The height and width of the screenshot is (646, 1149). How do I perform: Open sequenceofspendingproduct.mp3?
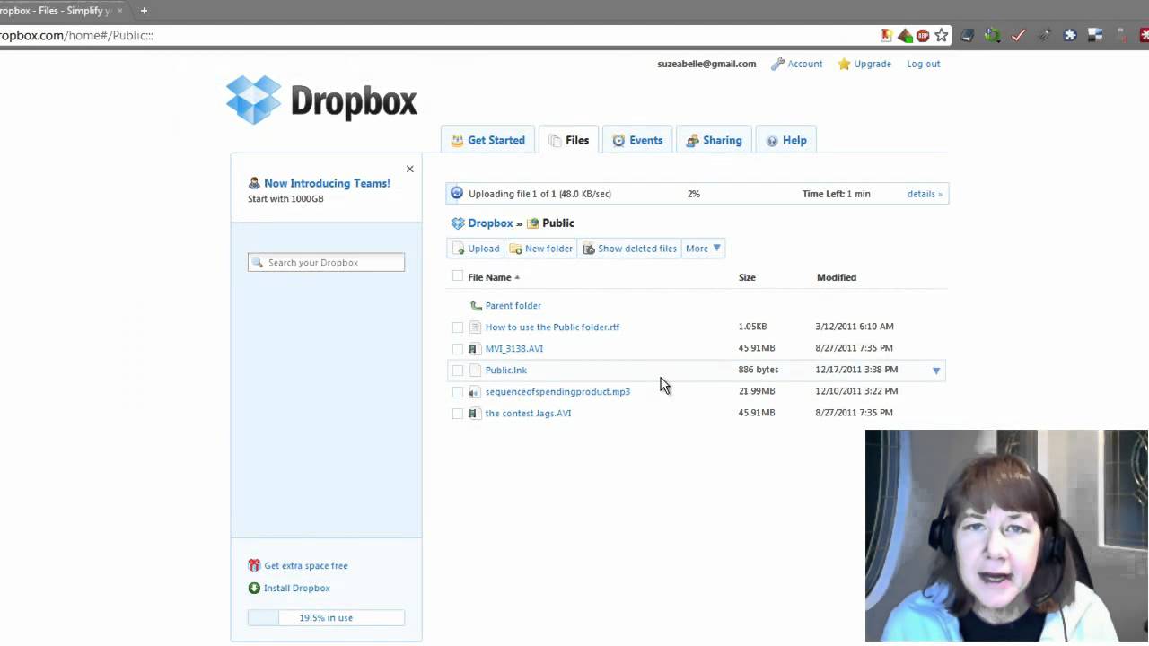557,391
